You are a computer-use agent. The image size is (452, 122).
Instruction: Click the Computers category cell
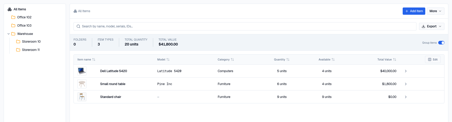click(x=225, y=71)
